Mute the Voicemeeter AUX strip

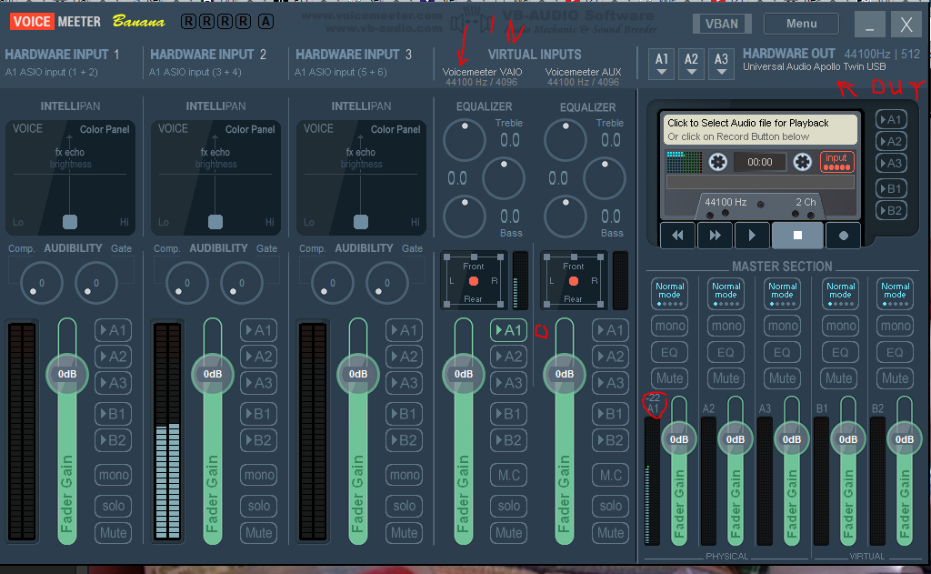(x=610, y=533)
